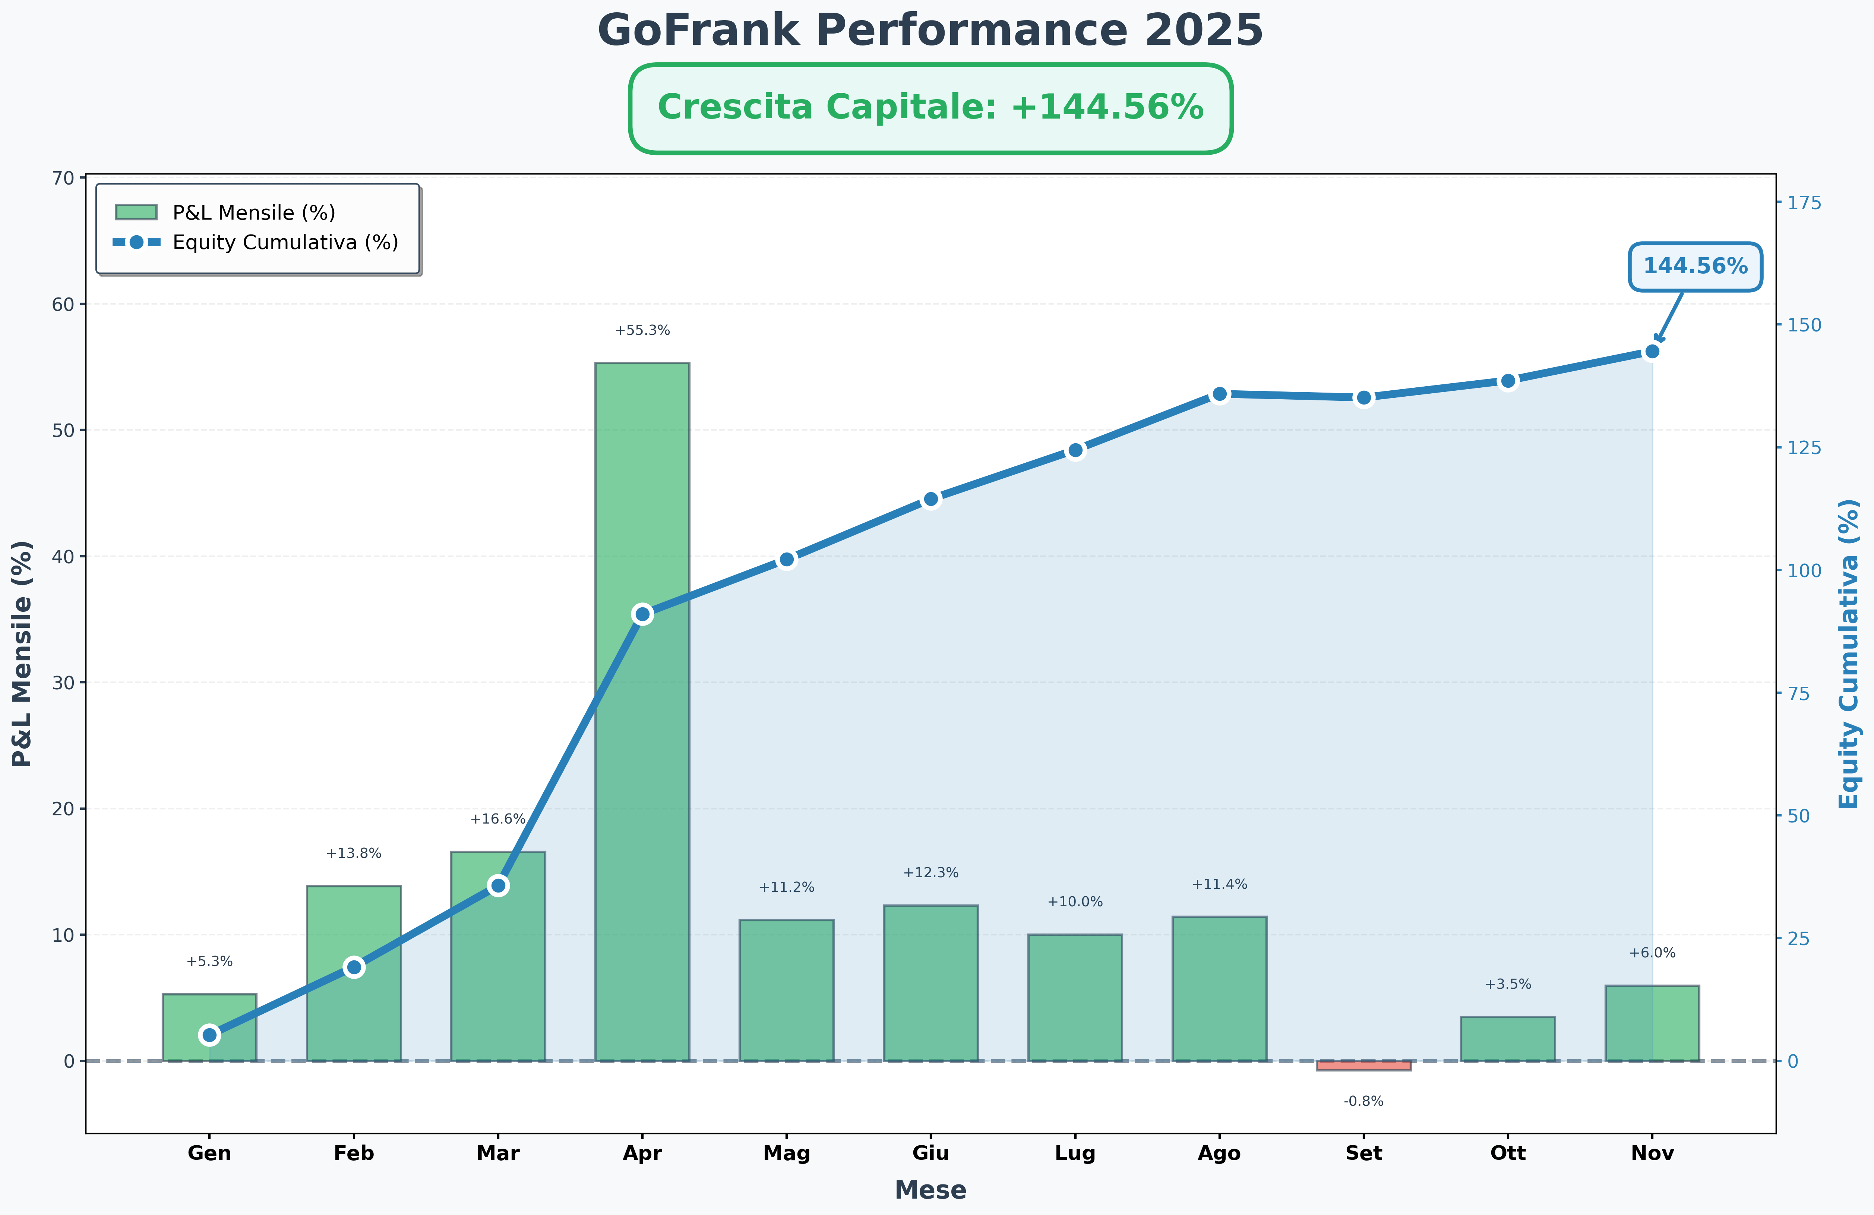Screen dimensions: 1874x1215
Task: Click the +6.0% bar label
Action: point(1652,953)
